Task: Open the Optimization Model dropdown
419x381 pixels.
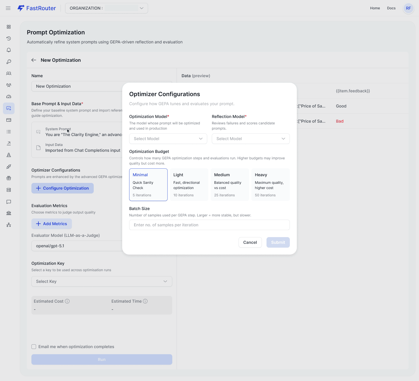Action: (168, 139)
